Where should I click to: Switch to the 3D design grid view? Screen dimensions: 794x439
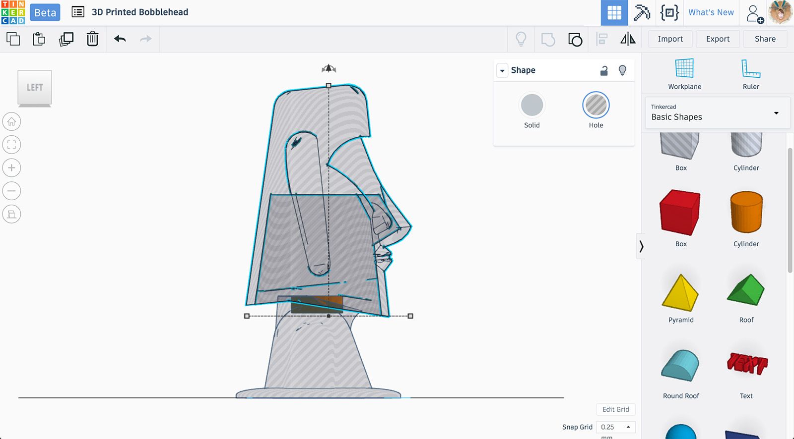614,12
